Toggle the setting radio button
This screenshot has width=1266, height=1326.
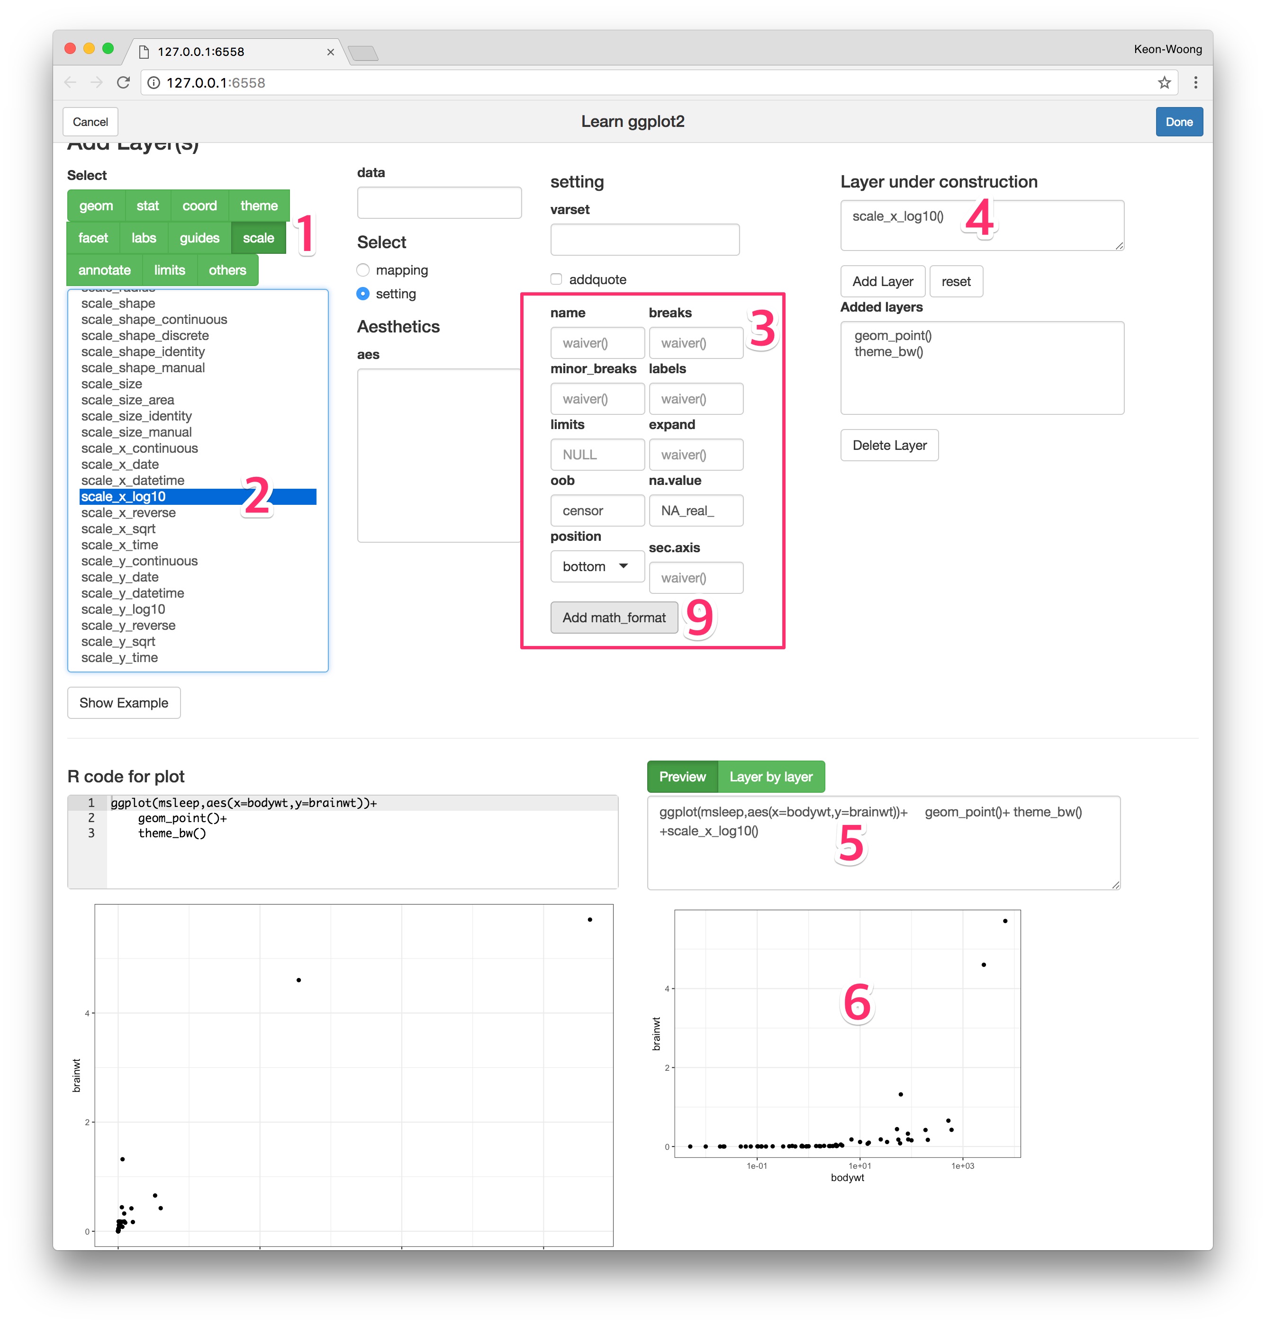point(362,293)
